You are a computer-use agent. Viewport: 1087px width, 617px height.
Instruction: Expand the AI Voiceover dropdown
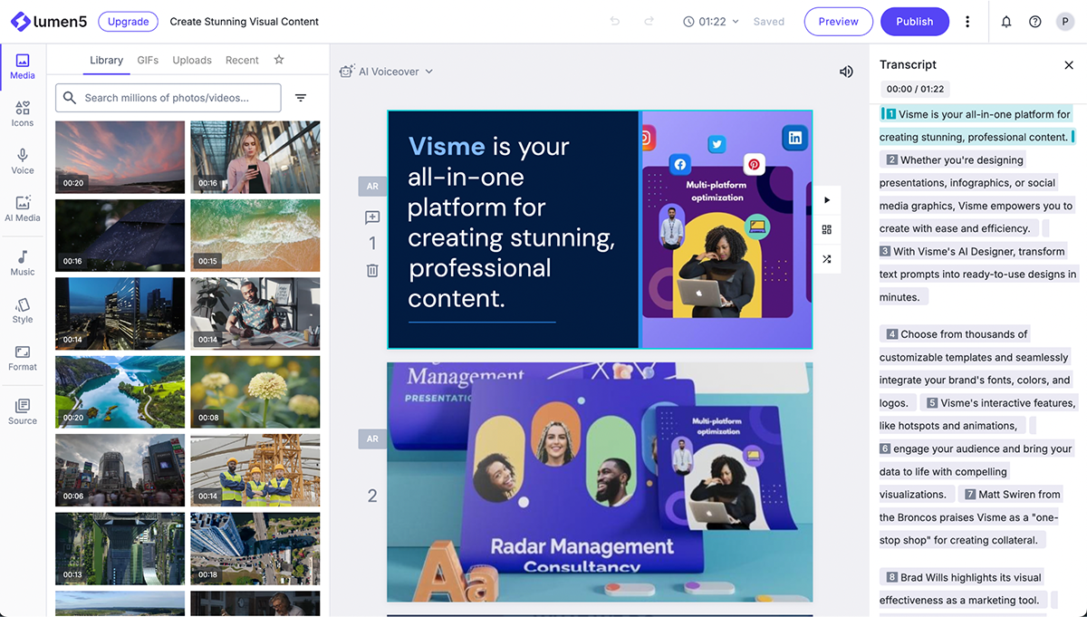pos(428,71)
